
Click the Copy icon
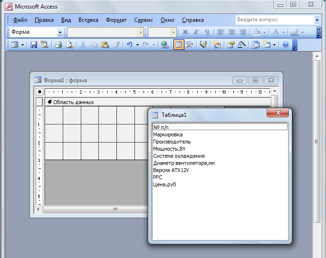94,45
